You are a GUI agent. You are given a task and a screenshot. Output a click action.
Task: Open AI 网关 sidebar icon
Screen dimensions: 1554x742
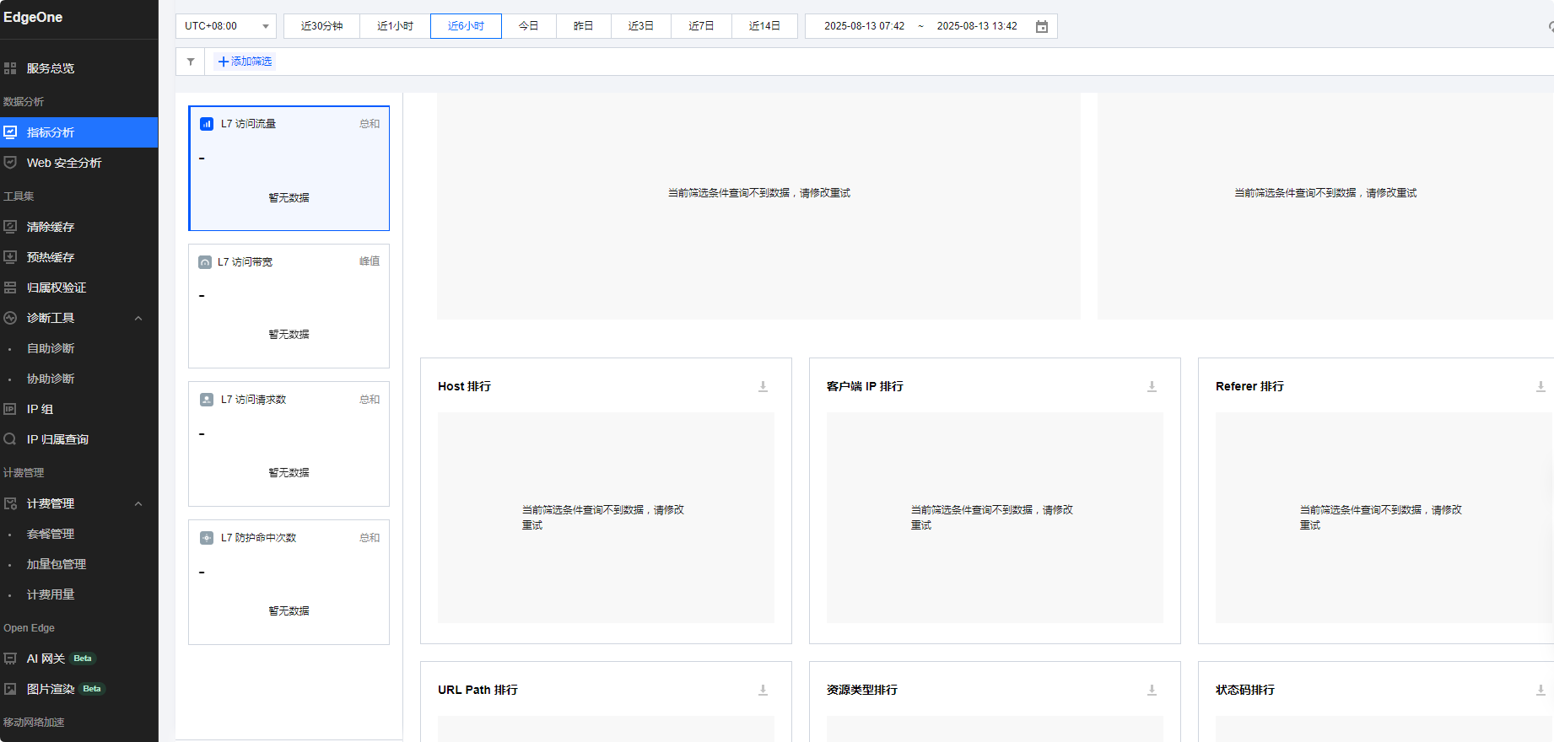(x=10, y=659)
